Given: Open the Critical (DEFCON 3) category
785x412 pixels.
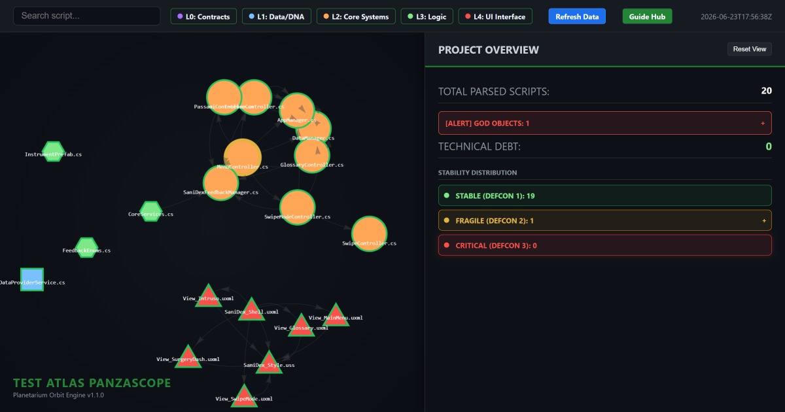Looking at the screenshot, I should coord(605,245).
